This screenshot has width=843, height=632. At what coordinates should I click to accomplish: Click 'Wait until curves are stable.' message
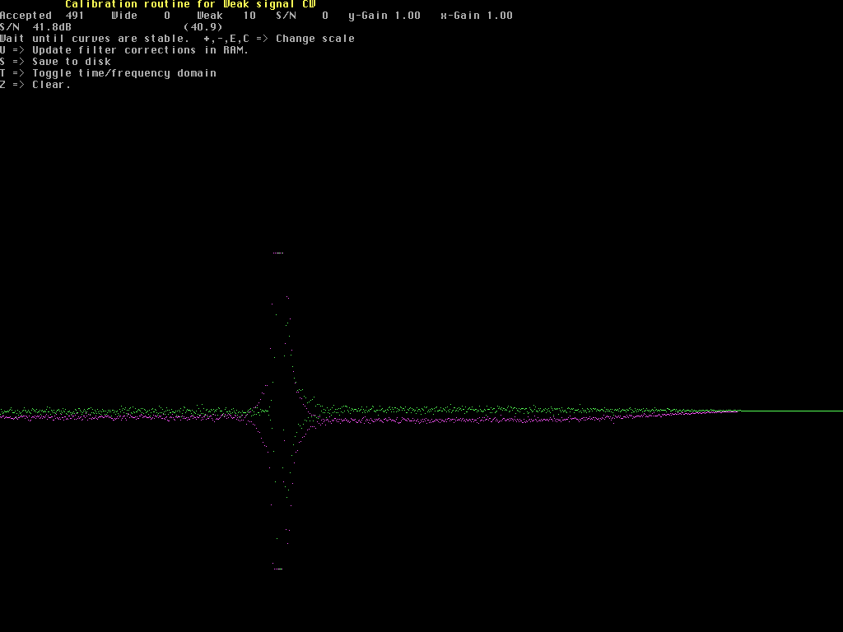pos(95,39)
